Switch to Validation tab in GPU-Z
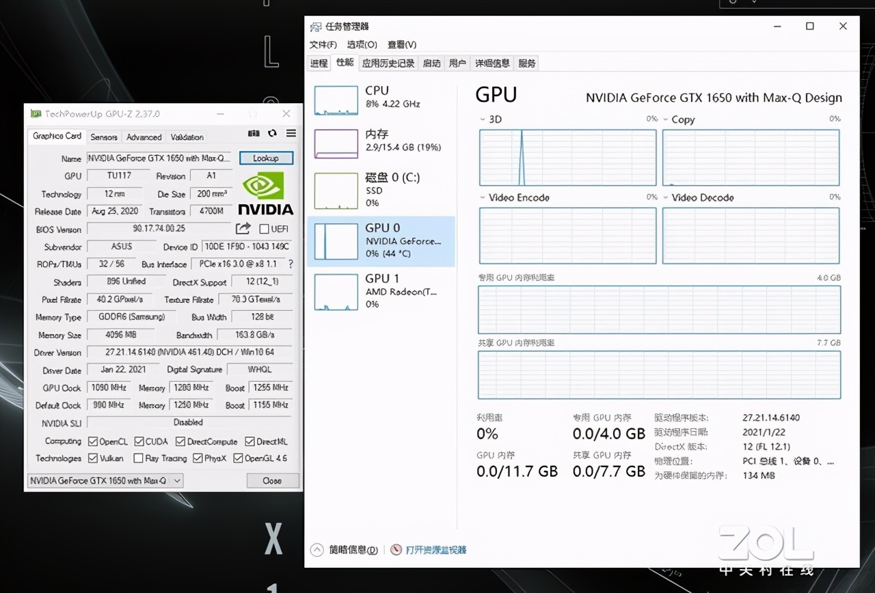The height and width of the screenshot is (593, 875). pos(187,137)
